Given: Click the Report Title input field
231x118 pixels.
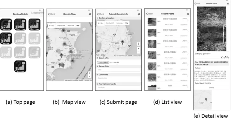Looking at the screenshot, I should coord(119,70).
